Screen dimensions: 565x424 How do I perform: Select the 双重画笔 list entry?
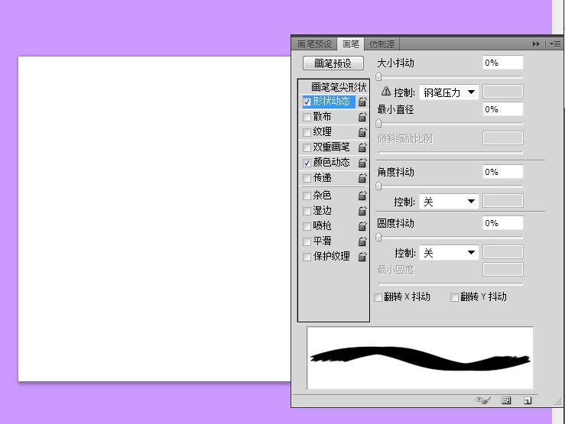tap(331, 147)
